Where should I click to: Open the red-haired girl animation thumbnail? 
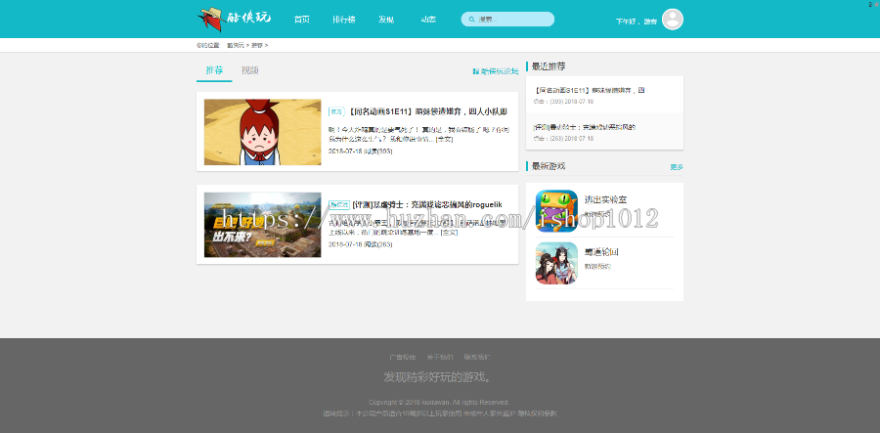click(x=263, y=132)
